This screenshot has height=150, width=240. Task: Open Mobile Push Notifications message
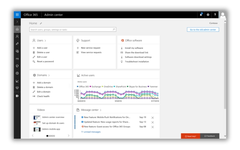(107, 117)
